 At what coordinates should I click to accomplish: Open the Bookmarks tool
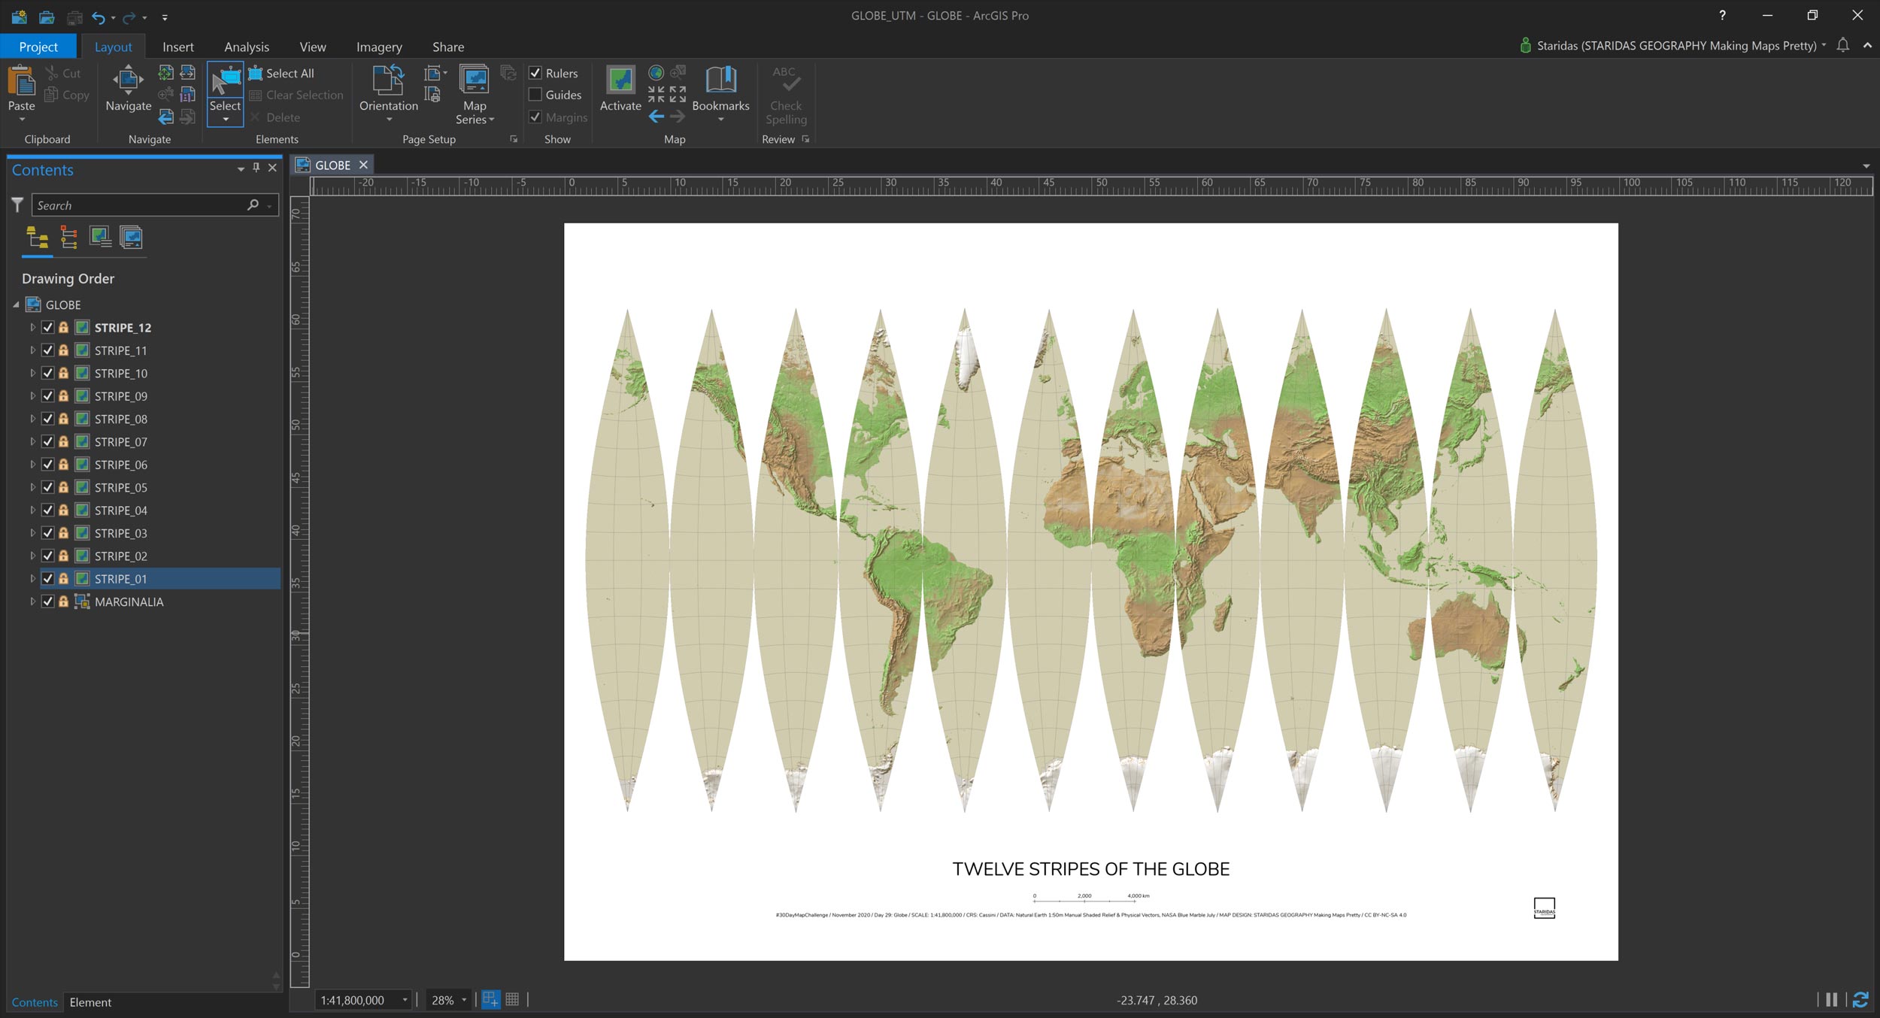[720, 80]
